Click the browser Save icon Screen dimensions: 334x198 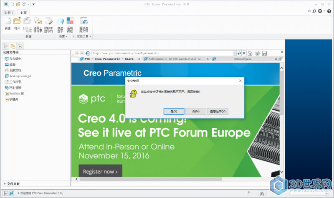point(264,53)
